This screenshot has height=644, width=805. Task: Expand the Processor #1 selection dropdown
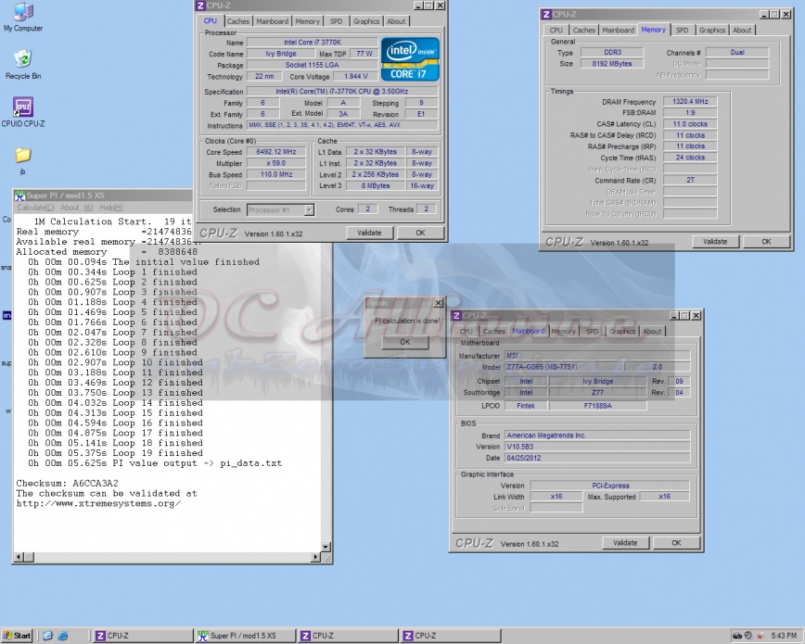coord(309,210)
